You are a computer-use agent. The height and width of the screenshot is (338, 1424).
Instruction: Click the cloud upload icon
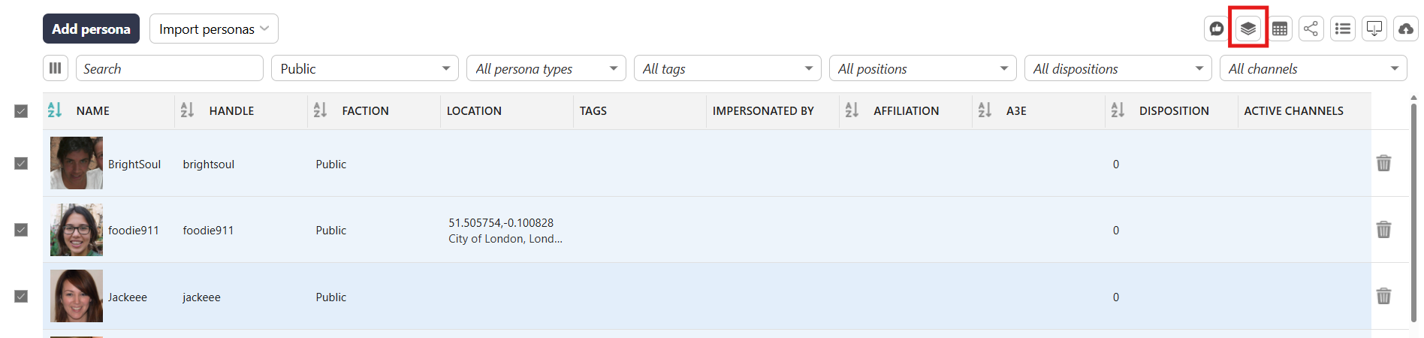click(x=1406, y=29)
